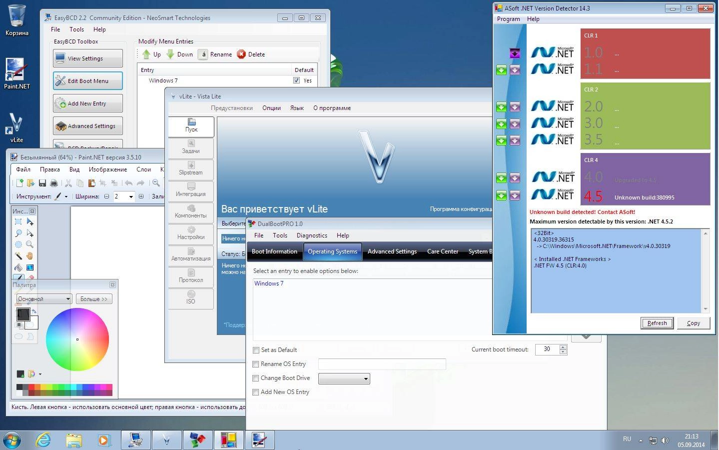Viewport: 719px width, 450px height.
Task: Click the Paste clipboard icon in Paint.NET
Action: (x=91, y=183)
